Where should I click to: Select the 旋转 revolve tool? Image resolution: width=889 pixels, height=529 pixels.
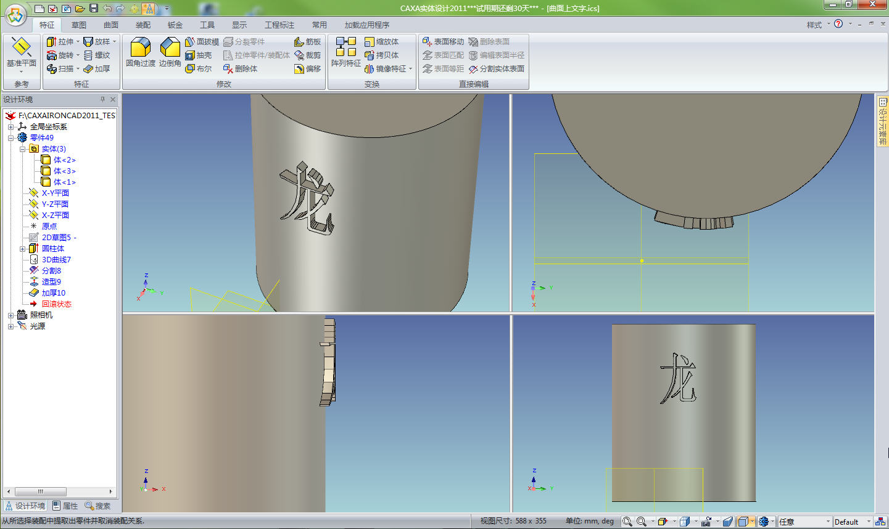pyautogui.click(x=60, y=55)
